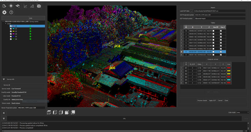
Task: Open the 3D view tool icon
Action: point(39,6)
